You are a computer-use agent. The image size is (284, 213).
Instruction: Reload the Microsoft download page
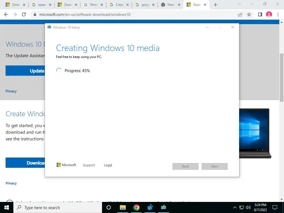[24, 14]
